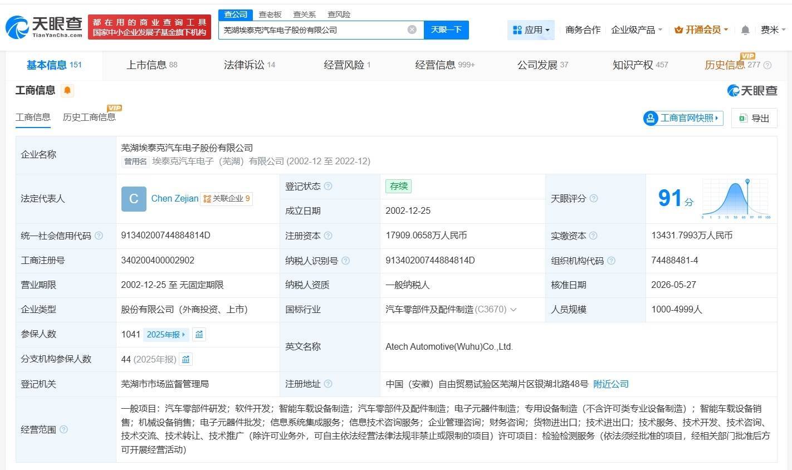Click help icon next to 统一社会信用代码
792x470 pixels.
point(99,236)
